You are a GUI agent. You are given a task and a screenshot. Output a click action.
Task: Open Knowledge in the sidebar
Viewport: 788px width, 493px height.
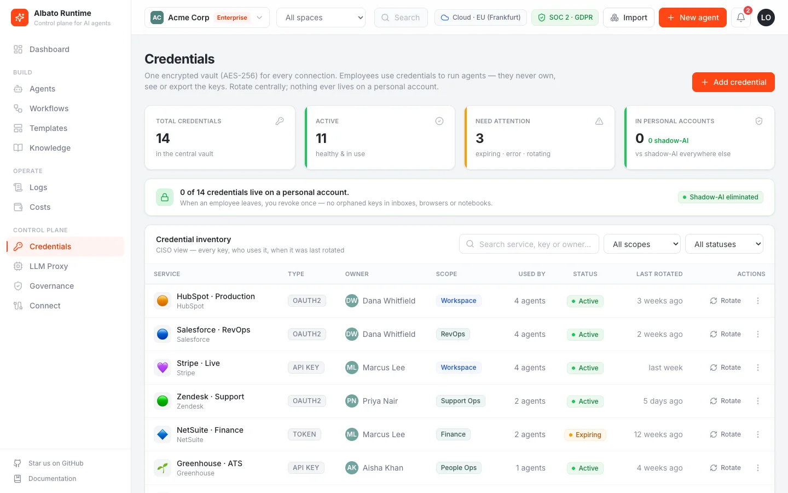tap(66, 148)
